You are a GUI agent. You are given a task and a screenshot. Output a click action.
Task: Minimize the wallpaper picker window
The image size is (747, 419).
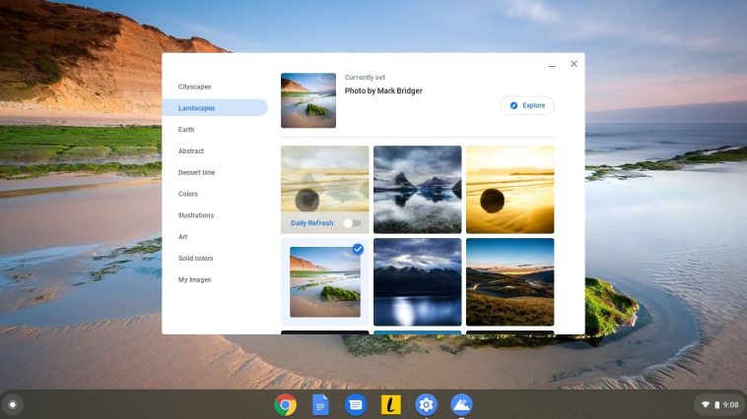pos(552,65)
